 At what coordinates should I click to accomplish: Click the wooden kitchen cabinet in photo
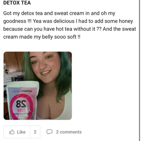tap(13, 62)
